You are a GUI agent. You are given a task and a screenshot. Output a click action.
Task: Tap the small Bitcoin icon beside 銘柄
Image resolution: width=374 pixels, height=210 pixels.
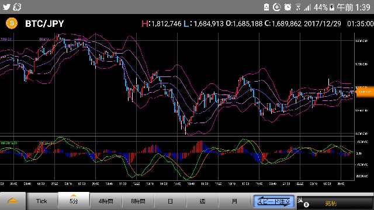(306, 205)
